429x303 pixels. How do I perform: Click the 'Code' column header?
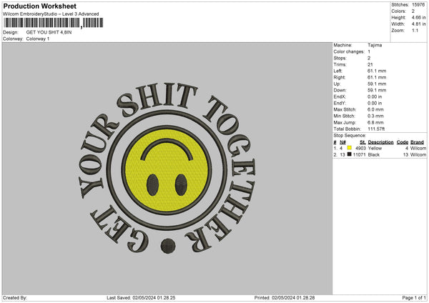[403, 142]
